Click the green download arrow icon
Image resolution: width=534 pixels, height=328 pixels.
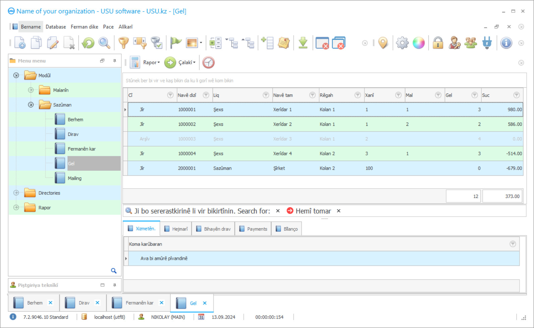pyautogui.click(x=303, y=43)
